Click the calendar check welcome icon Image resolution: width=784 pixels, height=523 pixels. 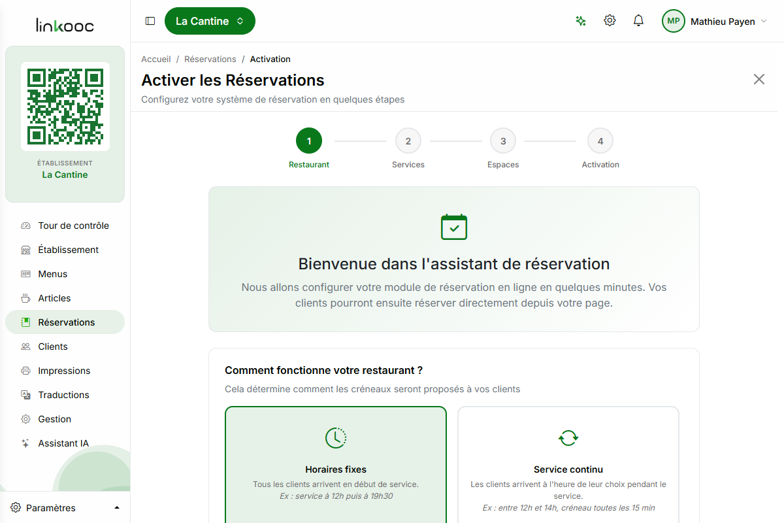454,227
